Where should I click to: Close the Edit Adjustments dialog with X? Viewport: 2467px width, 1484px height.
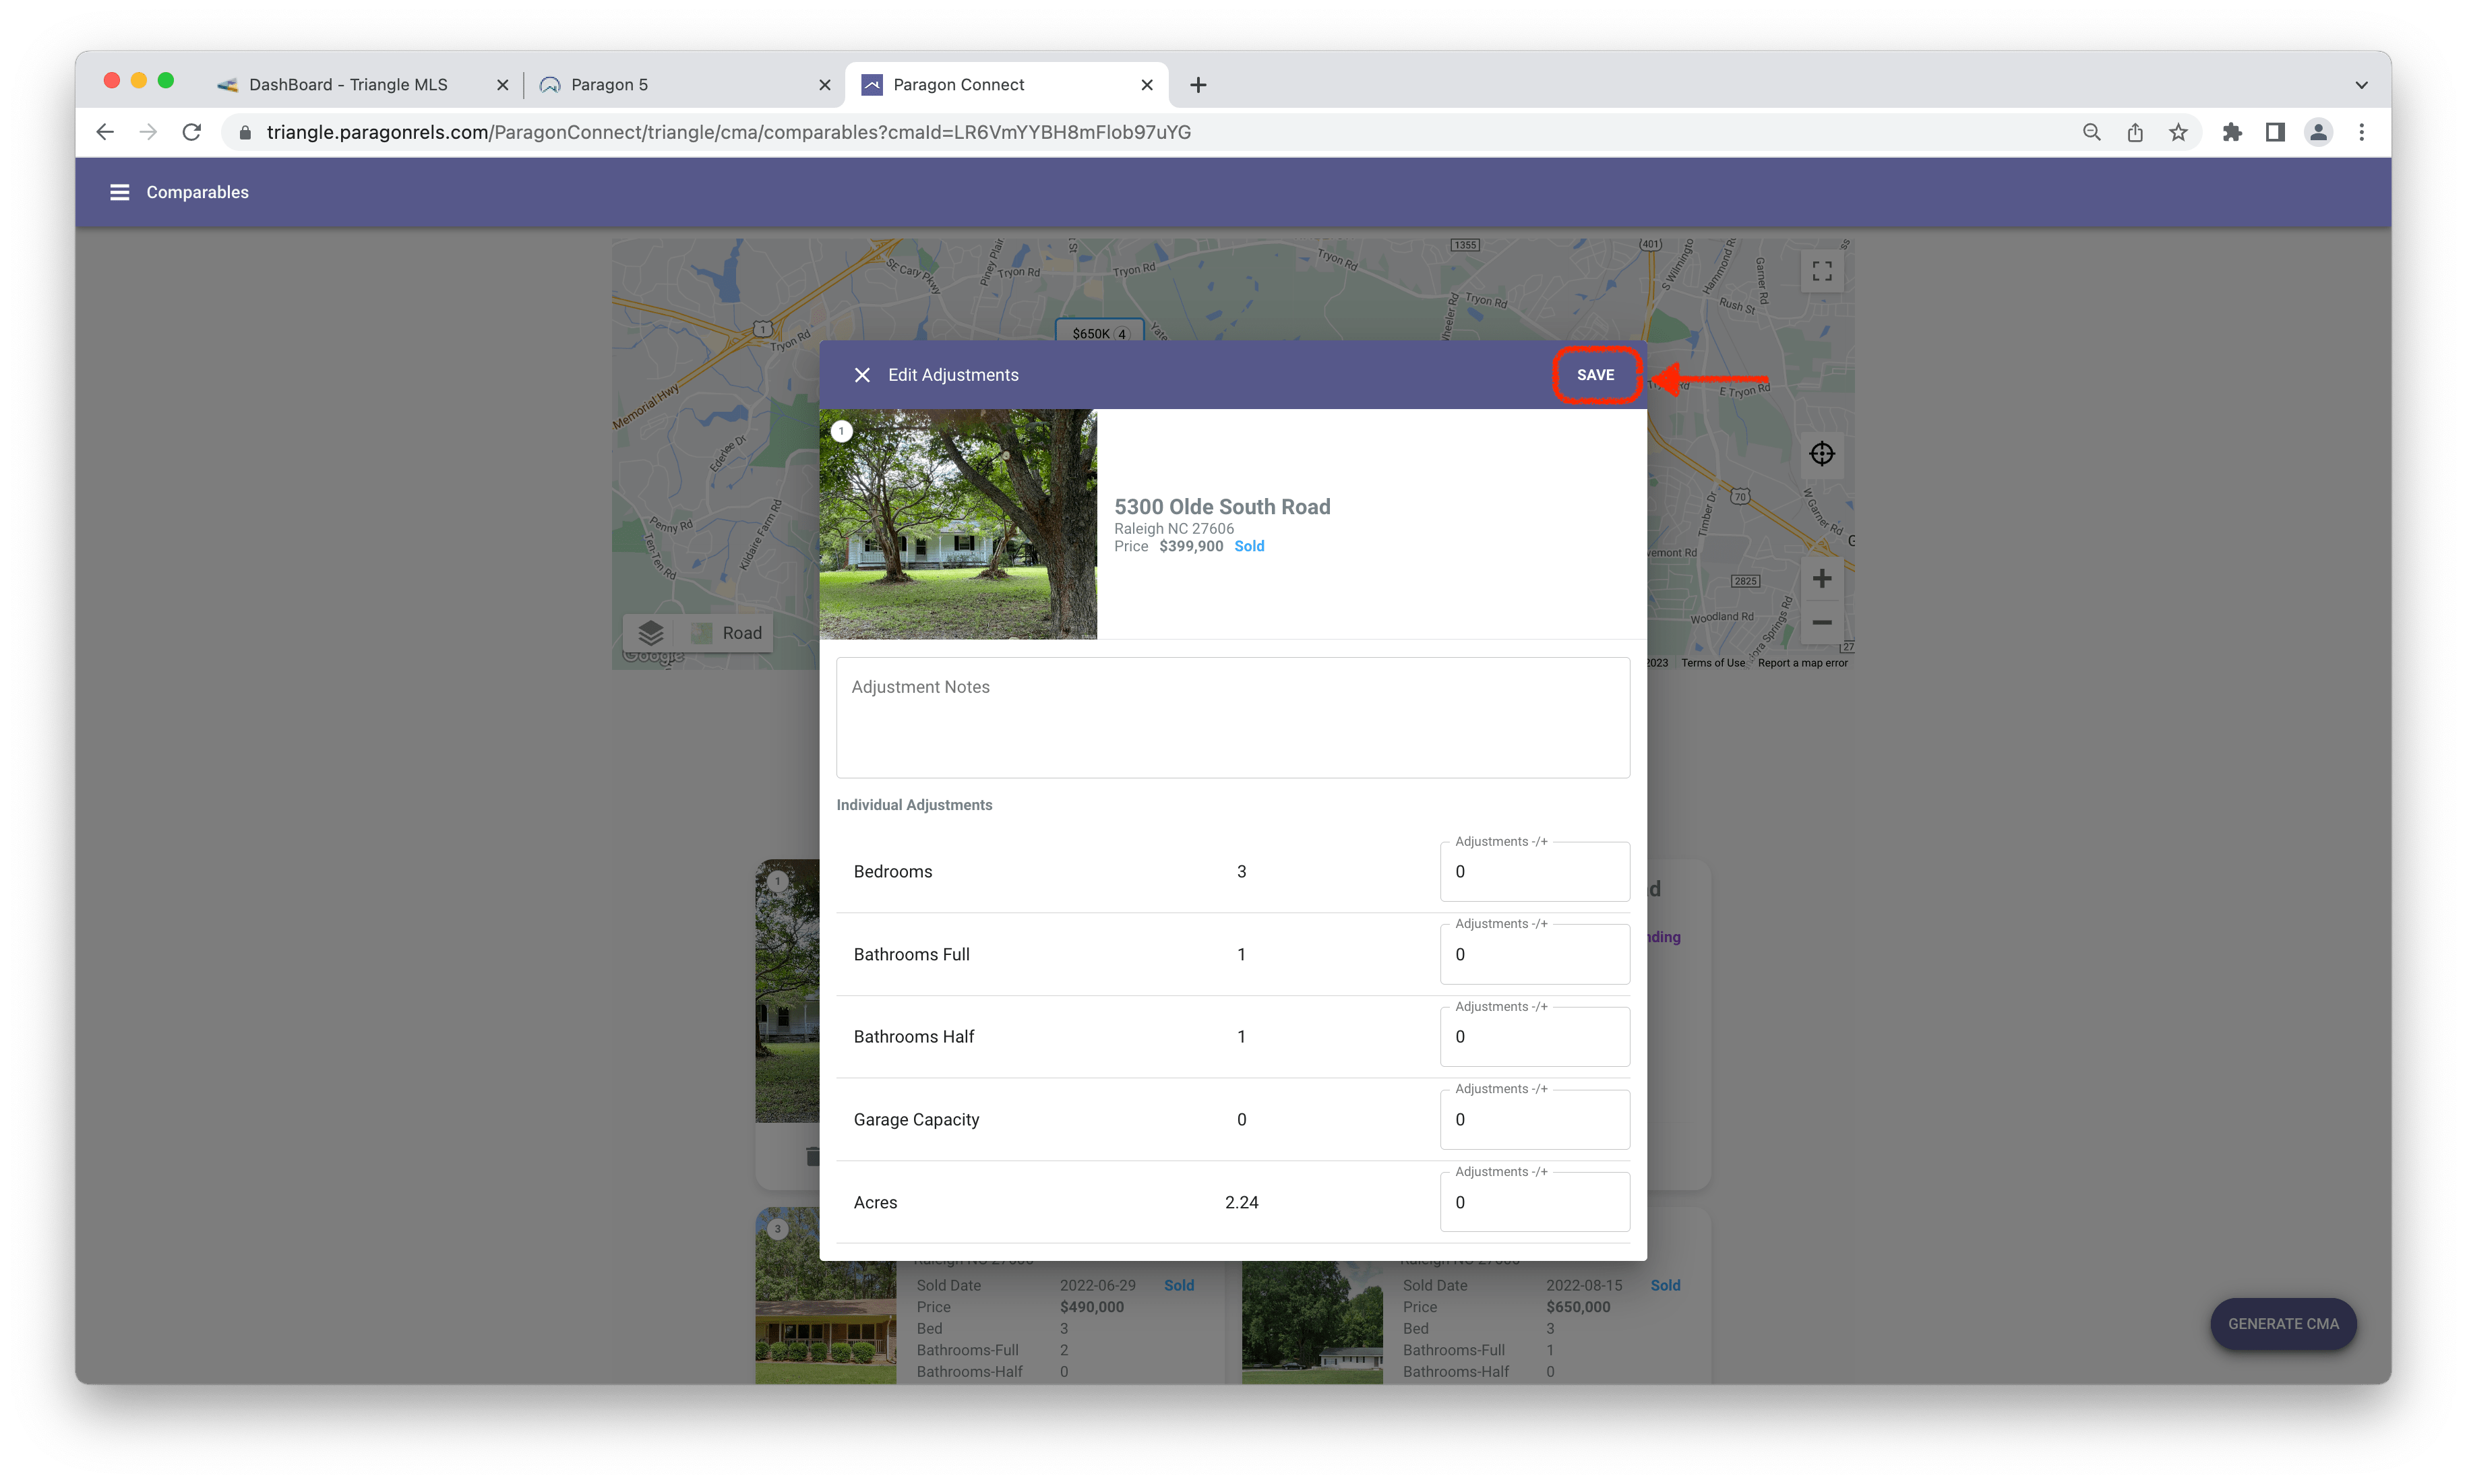861,375
